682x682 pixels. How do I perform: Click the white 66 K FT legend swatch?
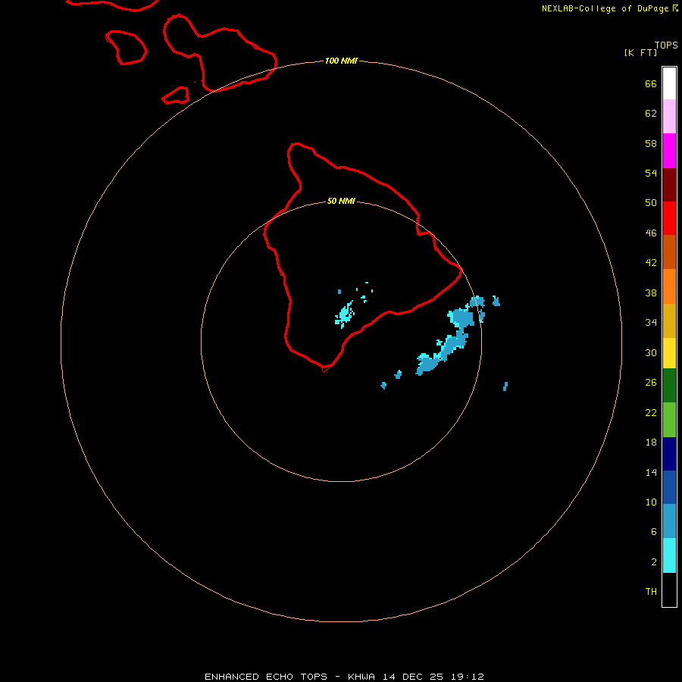point(669,83)
